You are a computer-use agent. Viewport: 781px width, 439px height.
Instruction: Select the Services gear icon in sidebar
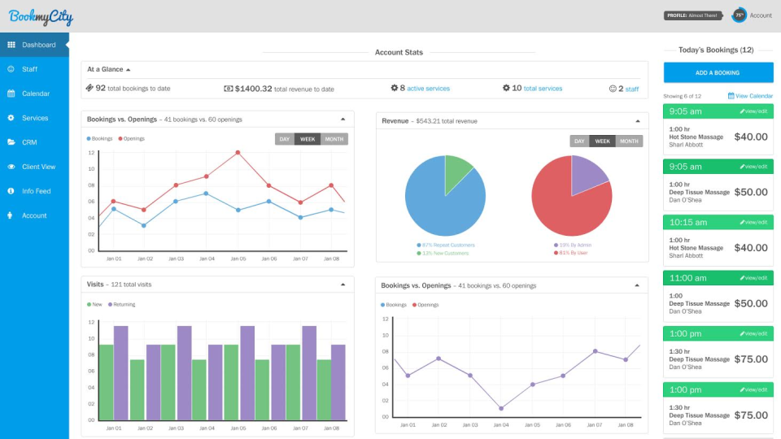tap(11, 118)
